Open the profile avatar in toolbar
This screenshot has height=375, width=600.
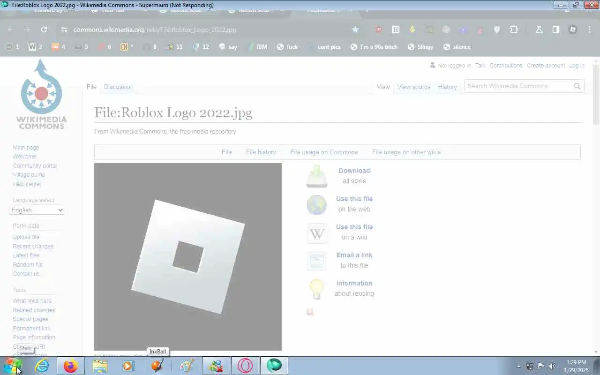click(x=572, y=30)
